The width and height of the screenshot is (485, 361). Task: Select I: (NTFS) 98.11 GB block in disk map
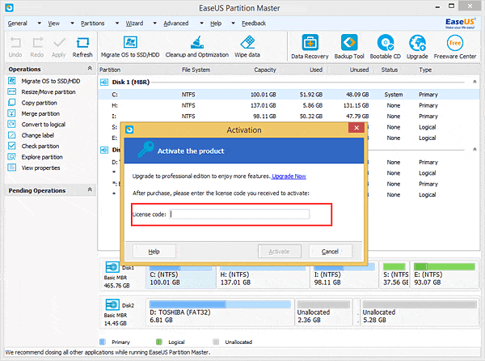pos(344,275)
